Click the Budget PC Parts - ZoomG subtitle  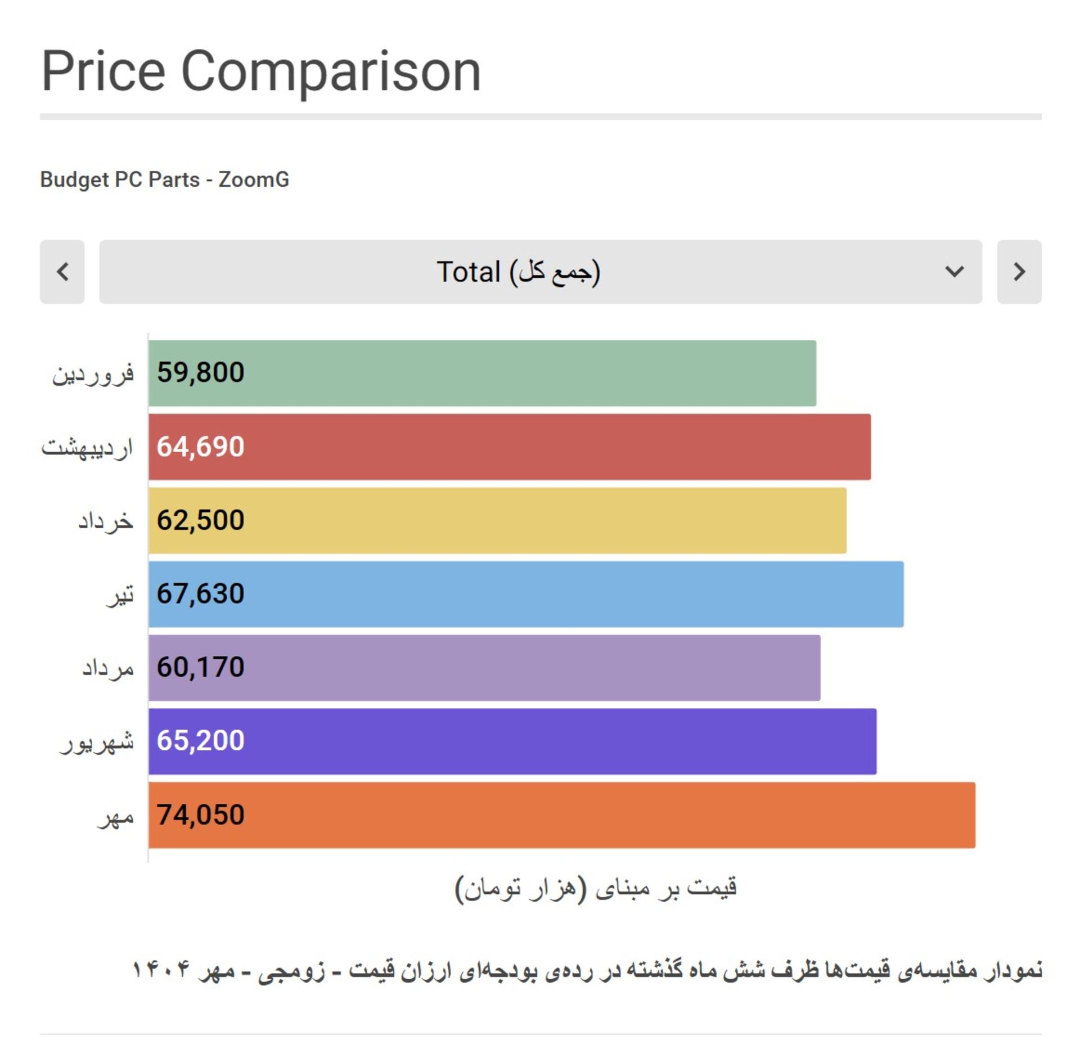click(164, 179)
